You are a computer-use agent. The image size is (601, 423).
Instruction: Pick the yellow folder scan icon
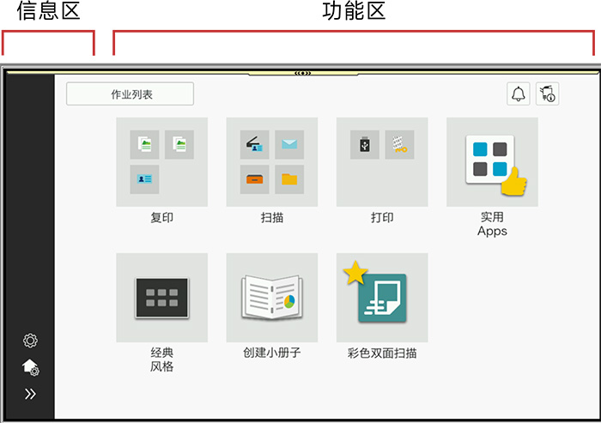[289, 178]
